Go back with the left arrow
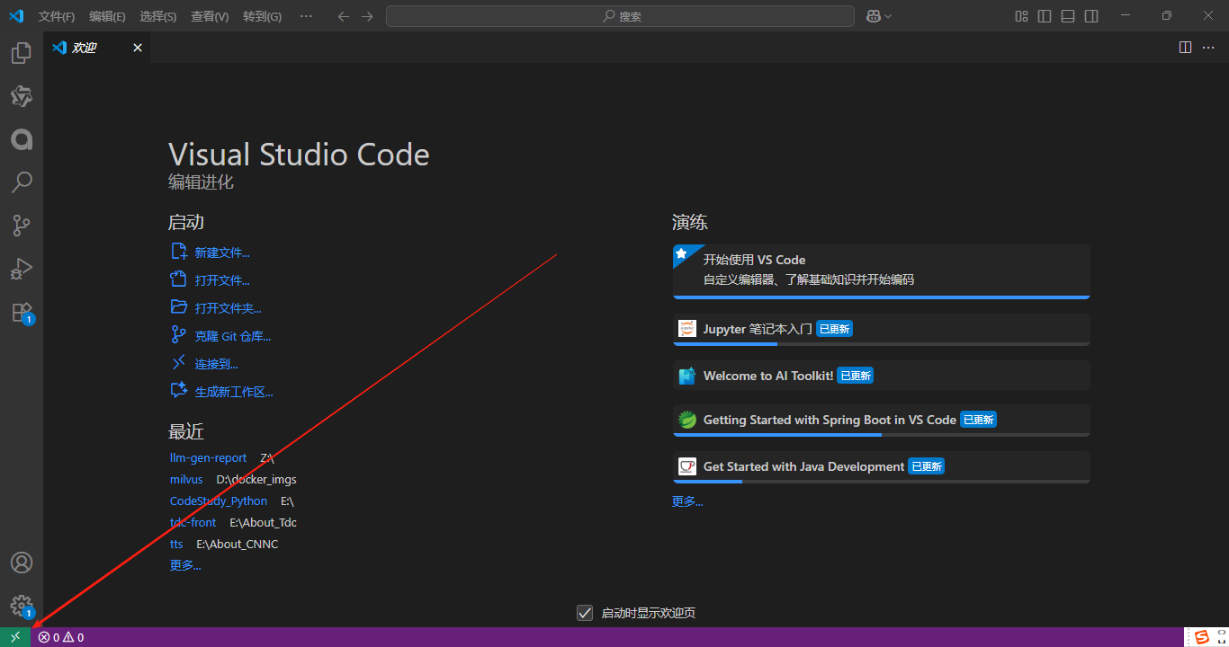This screenshot has height=647, width=1229. pyautogui.click(x=343, y=16)
